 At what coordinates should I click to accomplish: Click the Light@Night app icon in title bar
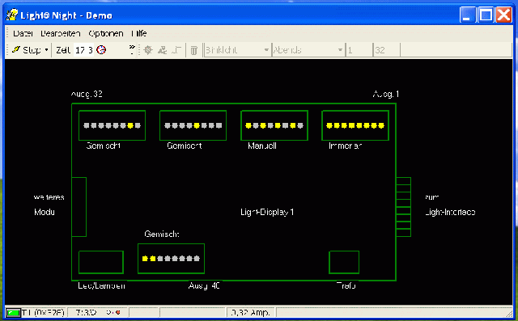point(12,15)
